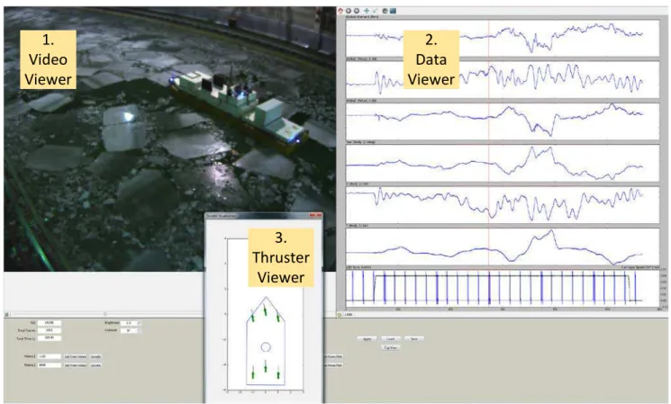Click the Contrast spin box field

(129, 330)
